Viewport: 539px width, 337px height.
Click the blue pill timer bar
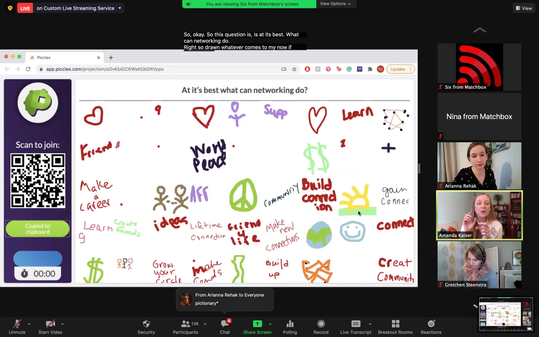tap(38, 259)
